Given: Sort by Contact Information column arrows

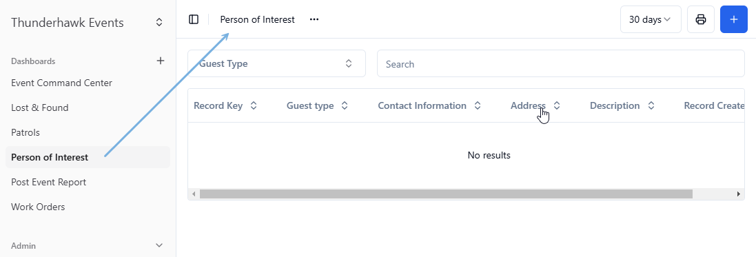Looking at the screenshot, I should 478,105.
